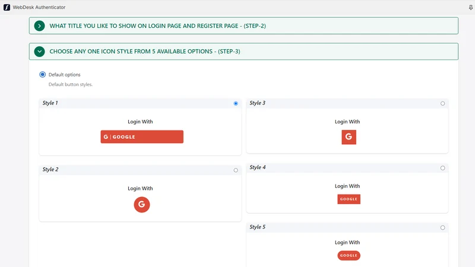This screenshot has height=267, width=475.
Task: Click 'Login With' text in Style 5
Action: 347,243
